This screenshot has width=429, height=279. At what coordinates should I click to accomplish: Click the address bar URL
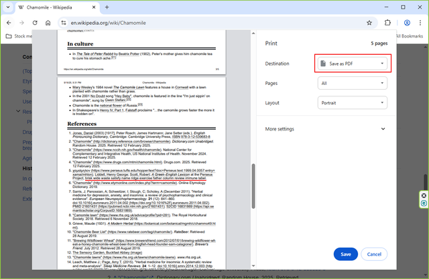click(x=109, y=23)
